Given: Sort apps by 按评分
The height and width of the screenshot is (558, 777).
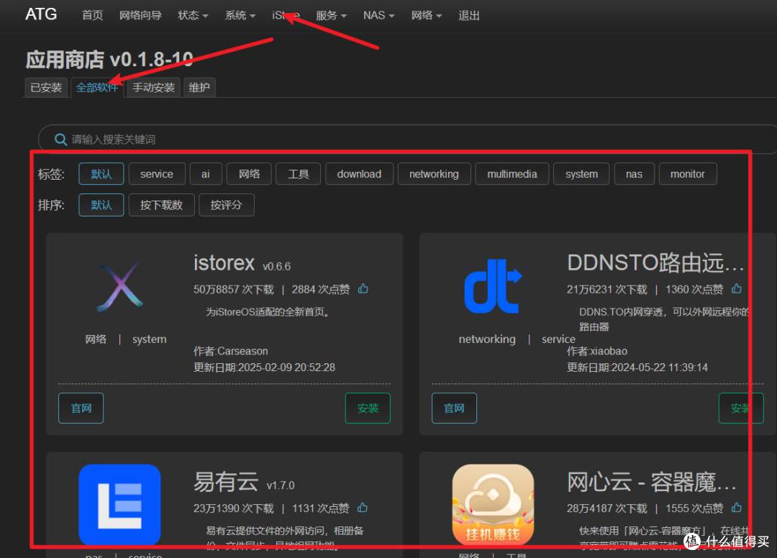Looking at the screenshot, I should click(227, 205).
